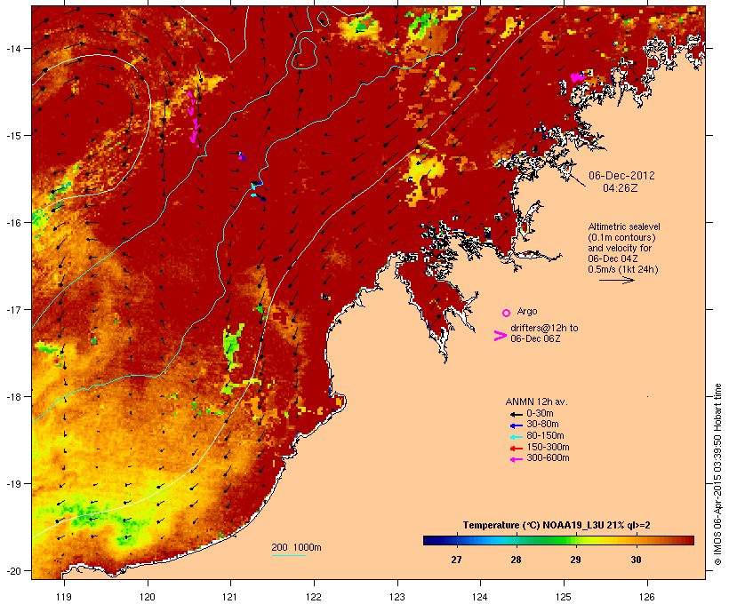729x604 pixels.
Task: Click longitude axis label 120
Action: 148,597
